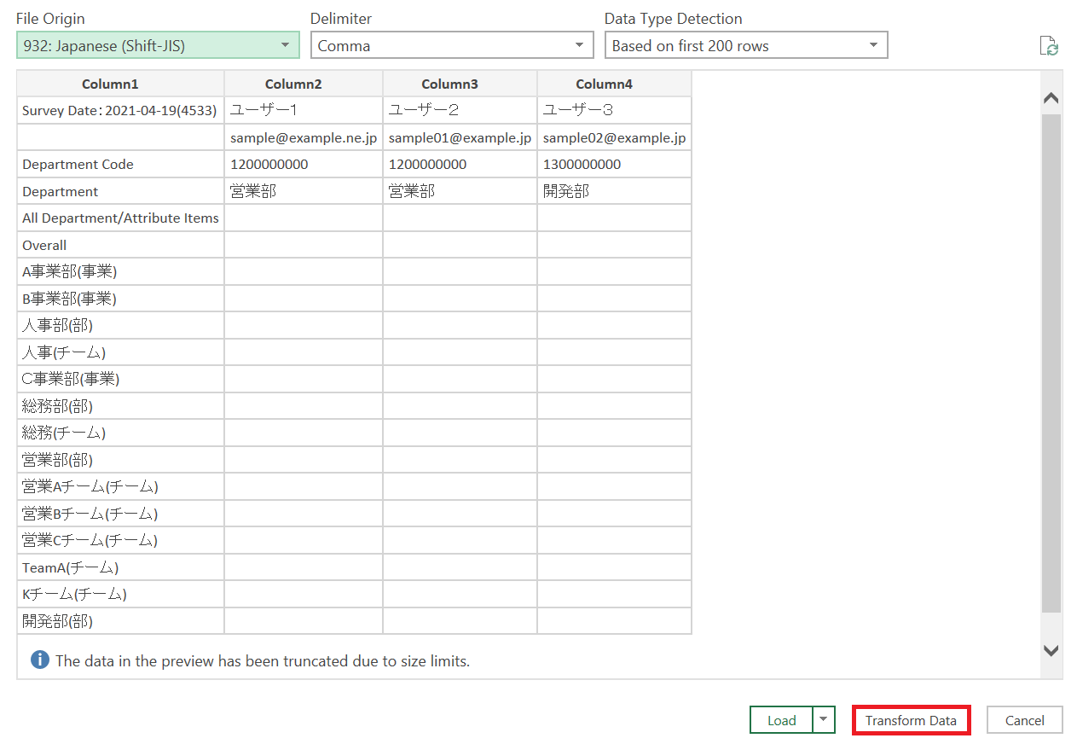Click the info icon beside truncation message

pos(39,660)
